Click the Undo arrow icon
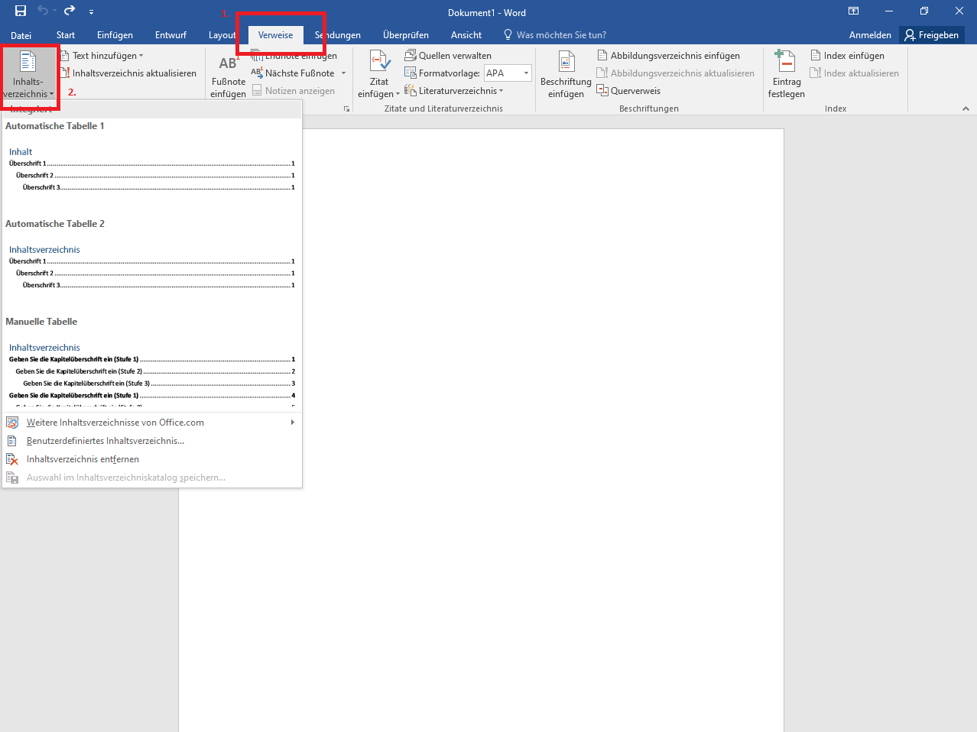The width and height of the screenshot is (977, 732). [x=43, y=11]
